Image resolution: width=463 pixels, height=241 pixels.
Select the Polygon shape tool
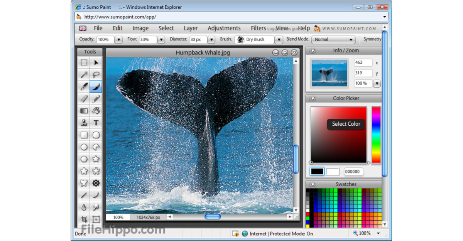pyautogui.click(x=84, y=159)
